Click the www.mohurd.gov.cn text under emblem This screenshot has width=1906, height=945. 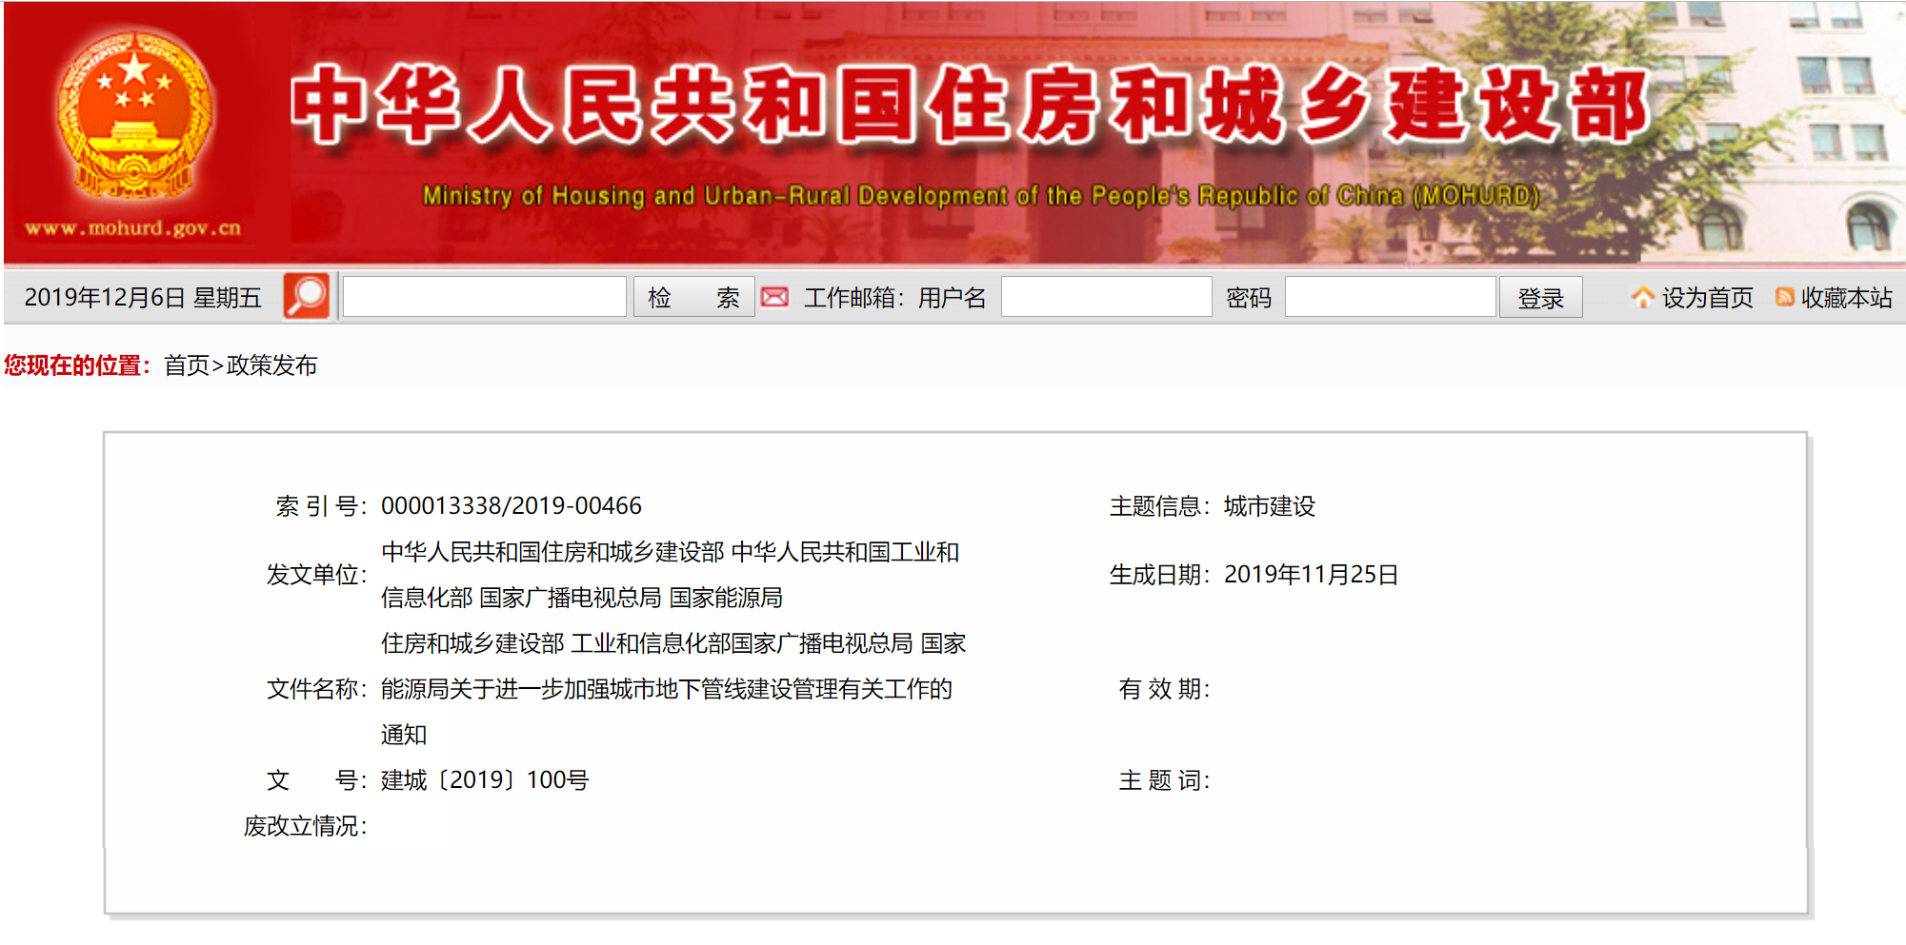coord(132,228)
